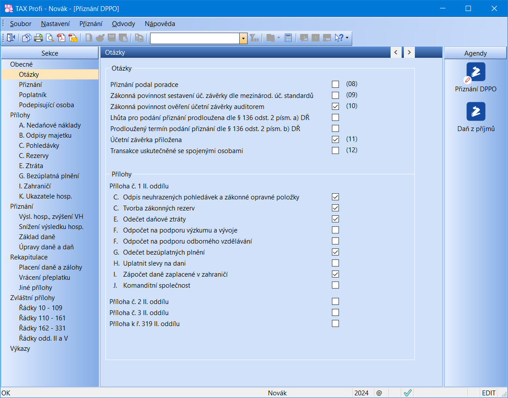Open dropdown arrow beside help icon
This screenshot has height=398, width=508.
click(x=347, y=38)
